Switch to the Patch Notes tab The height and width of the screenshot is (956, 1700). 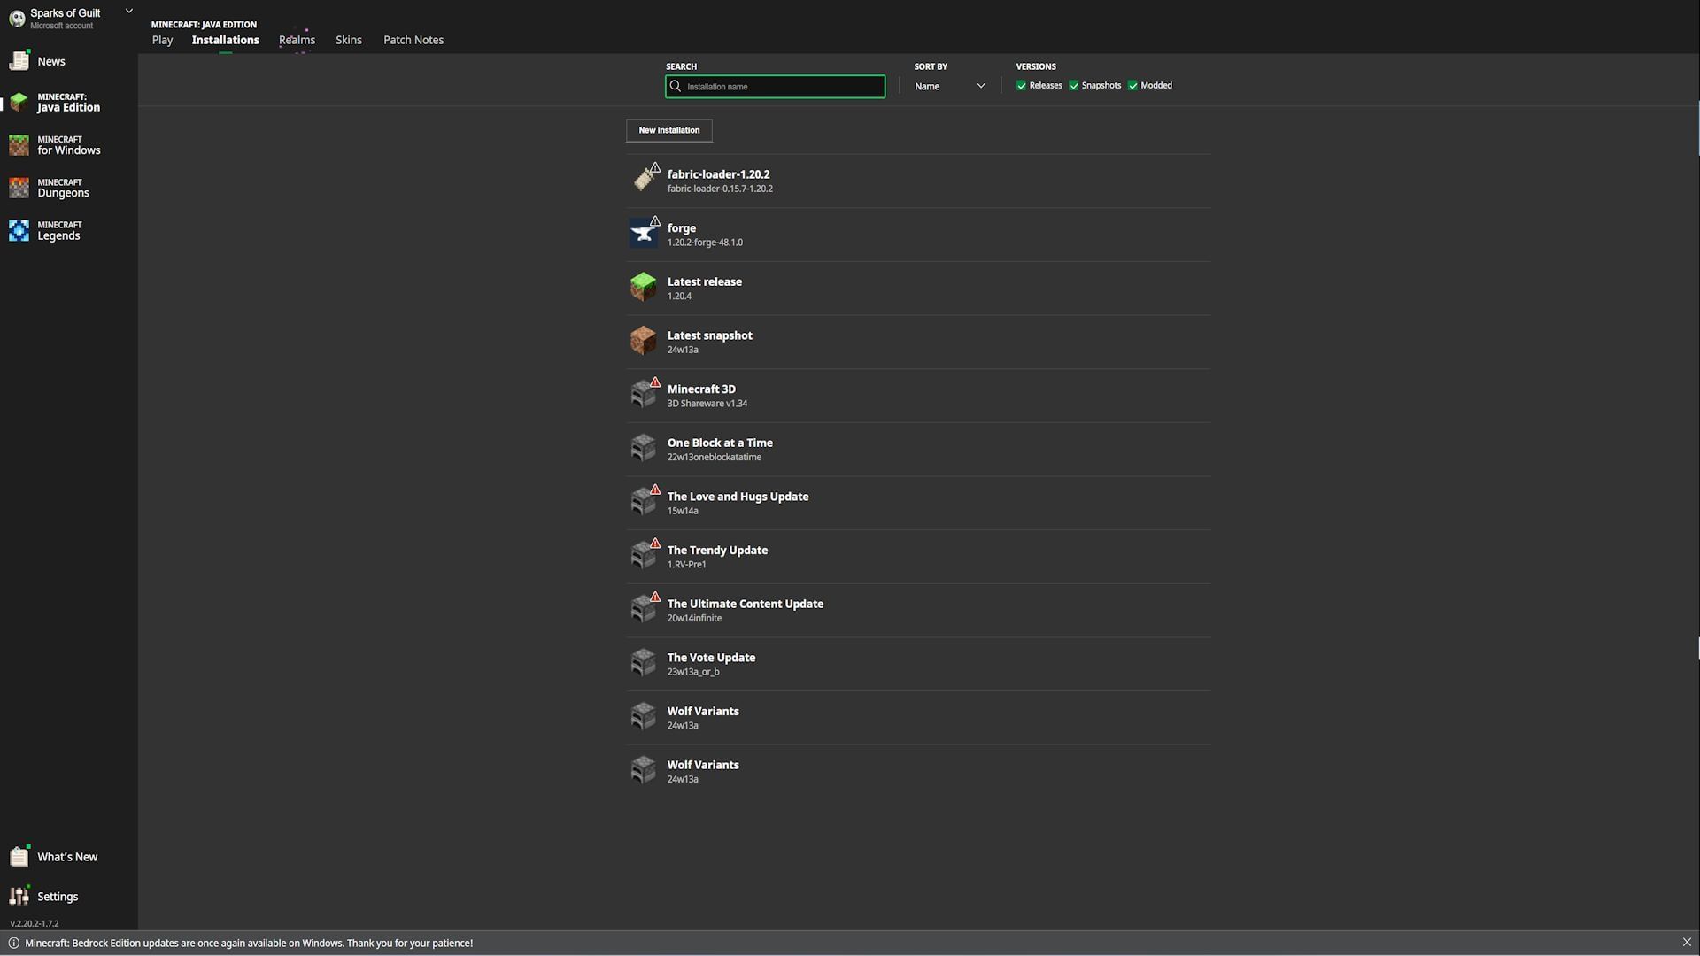click(x=413, y=40)
